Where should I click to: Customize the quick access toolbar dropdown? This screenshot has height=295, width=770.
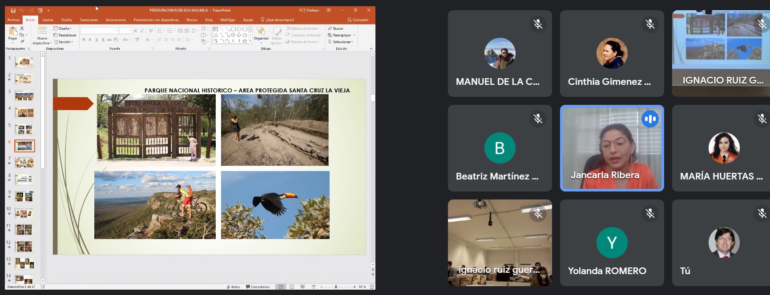pyautogui.click(x=48, y=10)
